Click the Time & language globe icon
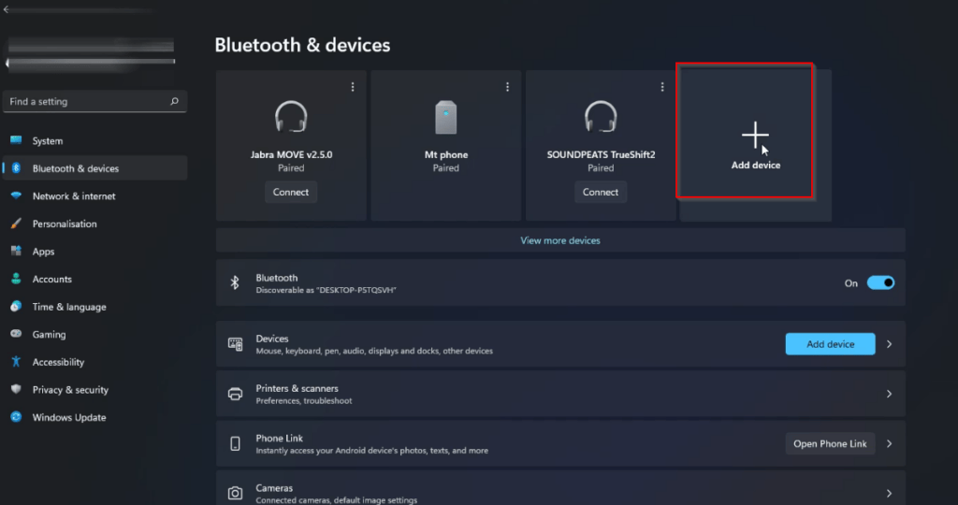This screenshot has height=505, width=958. tap(16, 306)
